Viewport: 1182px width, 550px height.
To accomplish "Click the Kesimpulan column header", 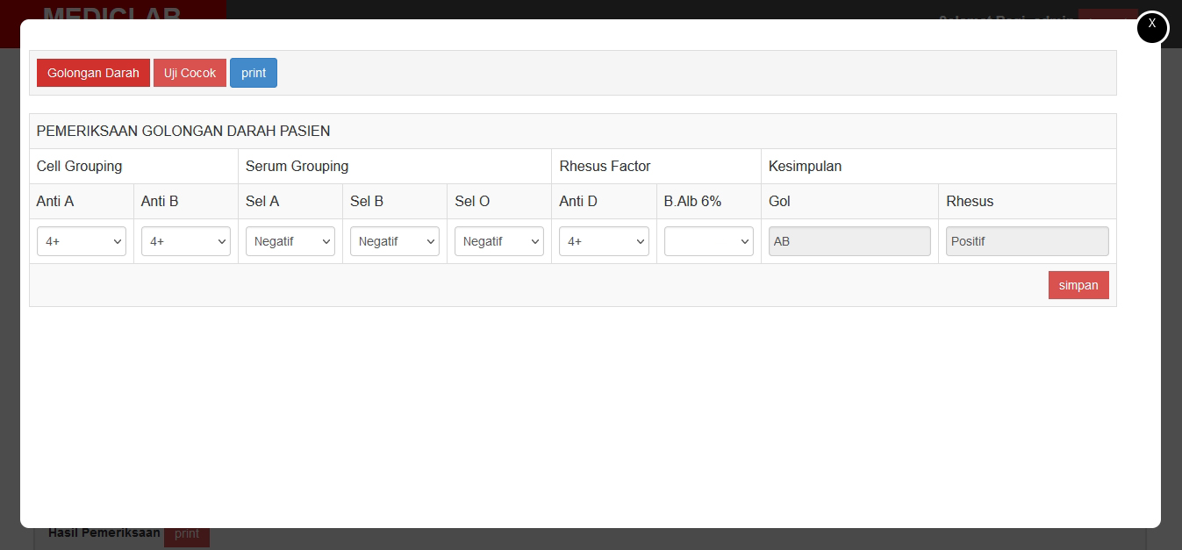I will tap(805, 166).
